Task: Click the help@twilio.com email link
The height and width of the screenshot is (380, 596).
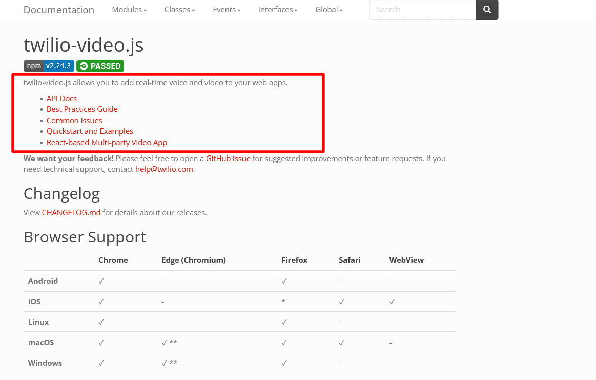Action: pyautogui.click(x=164, y=169)
